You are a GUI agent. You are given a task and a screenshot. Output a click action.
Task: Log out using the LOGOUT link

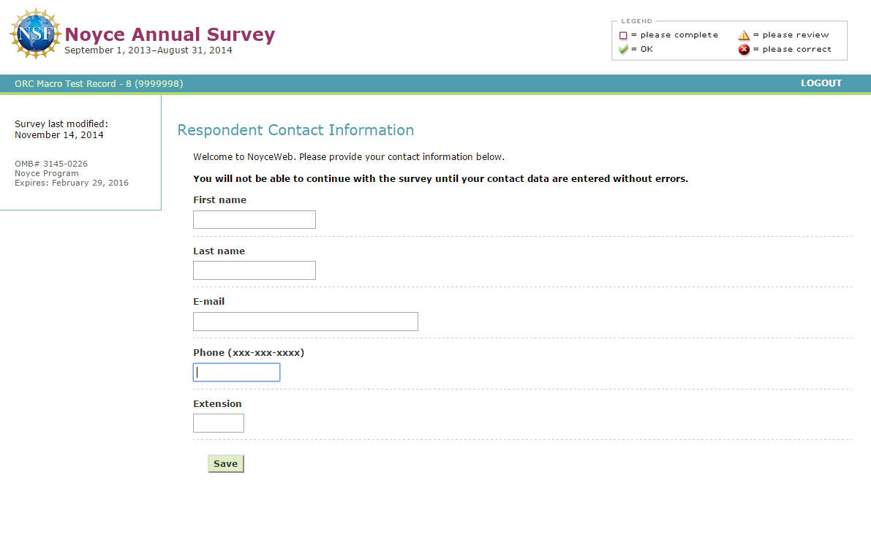click(x=821, y=83)
